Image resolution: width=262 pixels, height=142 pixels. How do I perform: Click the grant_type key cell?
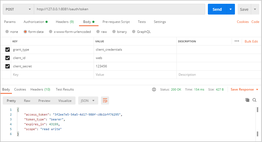(x=52, y=50)
